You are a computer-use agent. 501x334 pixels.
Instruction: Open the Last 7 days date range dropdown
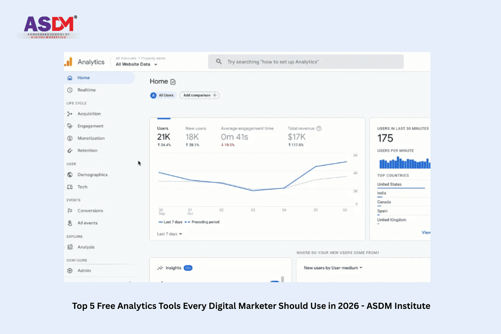pyautogui.click(x=169, y=234)
